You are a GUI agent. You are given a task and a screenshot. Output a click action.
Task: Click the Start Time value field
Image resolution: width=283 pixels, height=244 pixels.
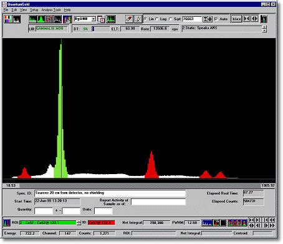pyautogui.click(x=57, y=201)
